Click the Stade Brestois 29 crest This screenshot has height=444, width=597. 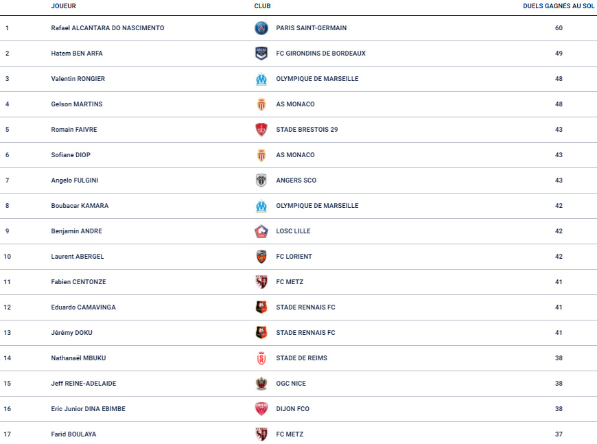tap(261, 130)
